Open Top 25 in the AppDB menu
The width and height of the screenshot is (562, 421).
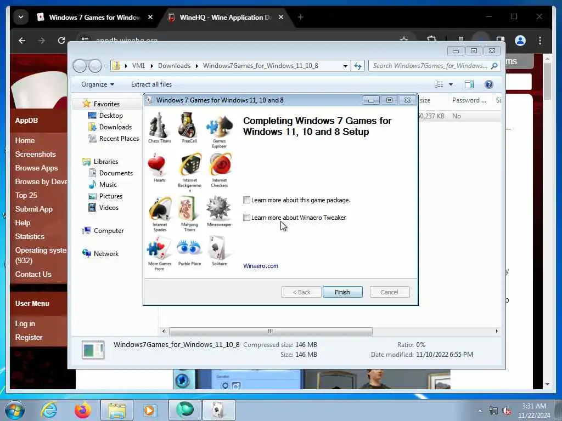(26, 195)
